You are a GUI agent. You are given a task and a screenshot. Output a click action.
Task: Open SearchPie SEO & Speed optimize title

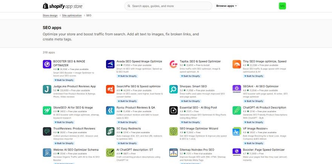[x=138, y=87]
